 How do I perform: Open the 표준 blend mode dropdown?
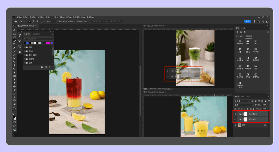(x=244, y=105)
